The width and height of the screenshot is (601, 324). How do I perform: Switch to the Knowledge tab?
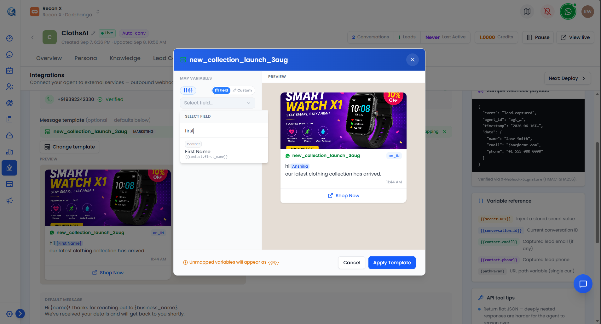tap(125, 58)
